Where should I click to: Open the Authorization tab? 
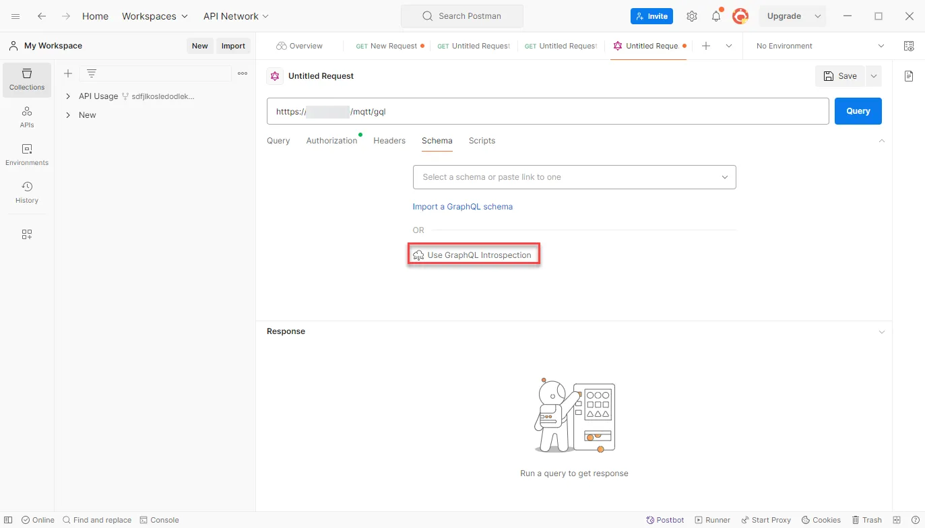tap(331, 141)
